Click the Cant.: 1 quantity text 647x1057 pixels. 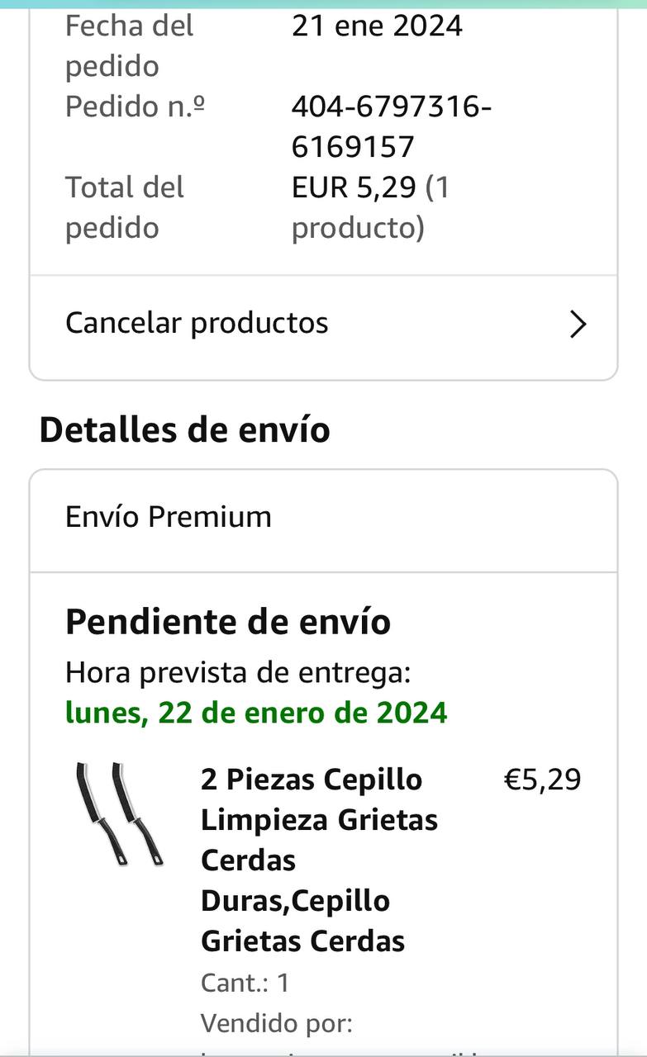[x=245, y=983]
